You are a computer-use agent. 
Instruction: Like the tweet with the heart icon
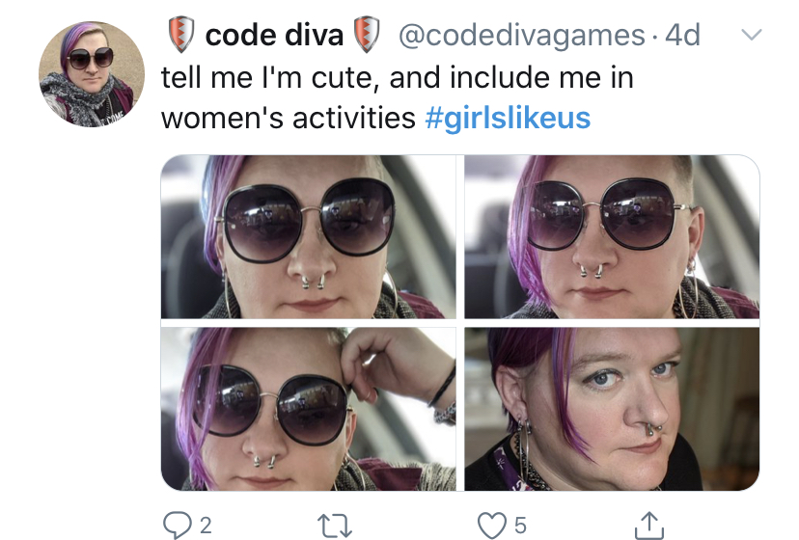pos(492,526)
